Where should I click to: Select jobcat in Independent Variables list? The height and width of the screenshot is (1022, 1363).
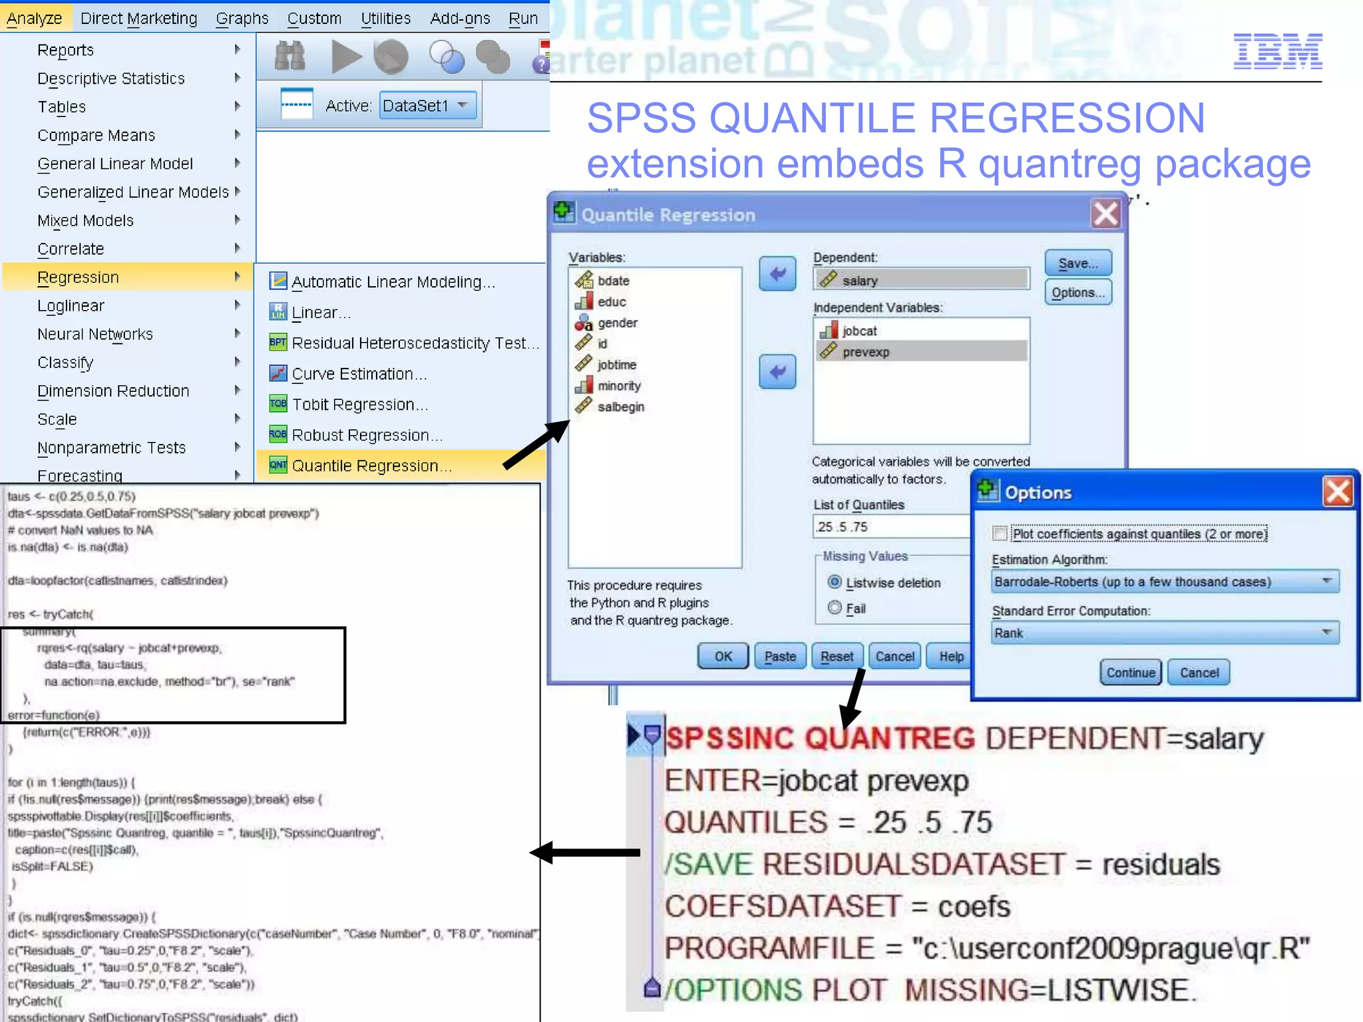[x=922, y=331]
